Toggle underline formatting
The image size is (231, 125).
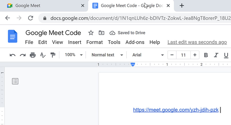(226, 55)
